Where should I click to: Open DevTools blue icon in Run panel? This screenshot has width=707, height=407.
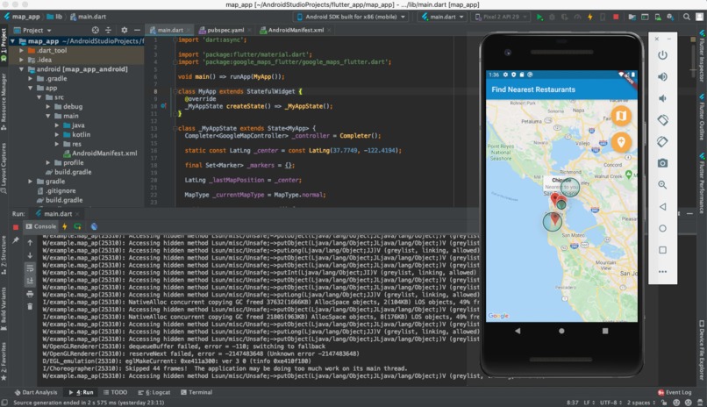94,226
